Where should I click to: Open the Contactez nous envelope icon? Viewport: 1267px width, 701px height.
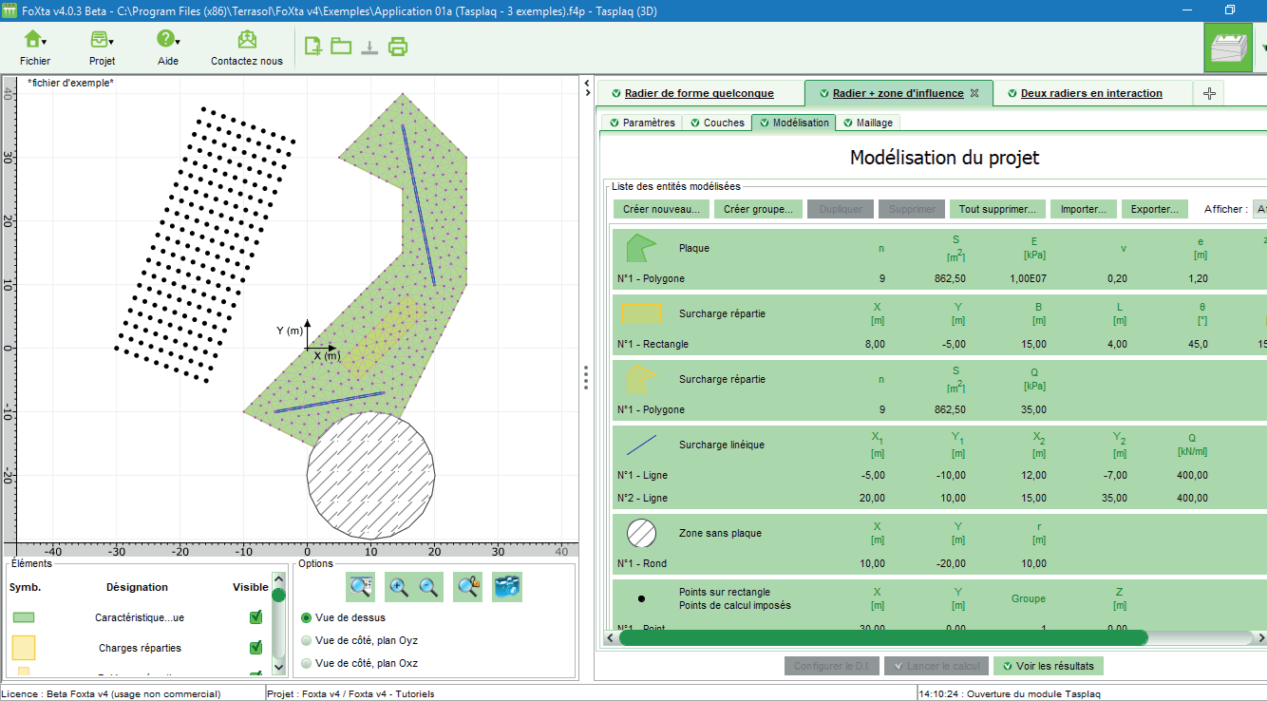[247, 40]
